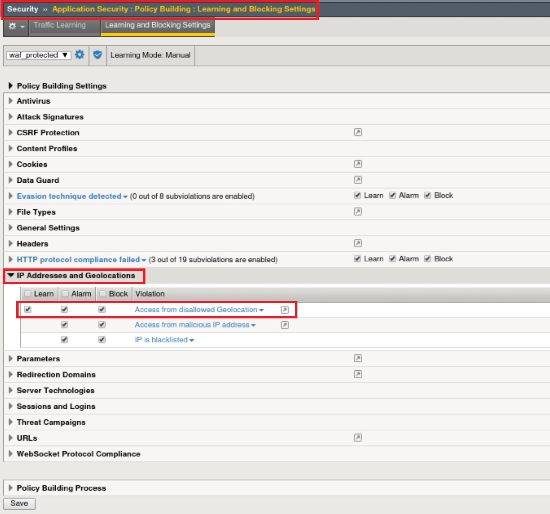Open the Data Guard popout link icon
The width and height of the screenshot is (550, 514).
pyautogui.click(x=358, y=180)
